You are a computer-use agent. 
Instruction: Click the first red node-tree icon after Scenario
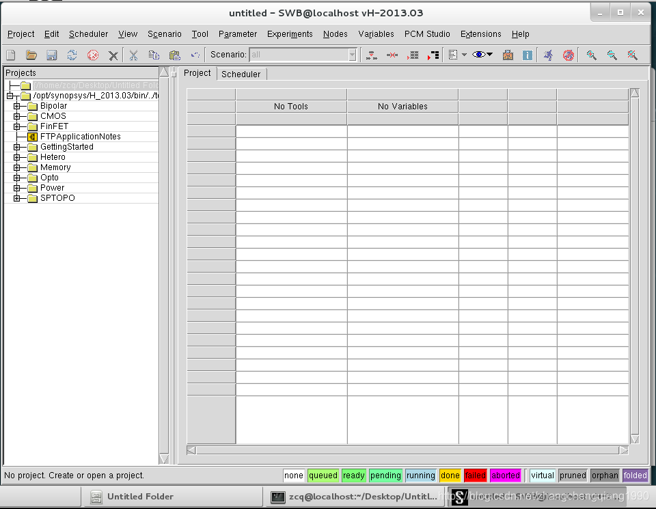[x=372, y=55]
